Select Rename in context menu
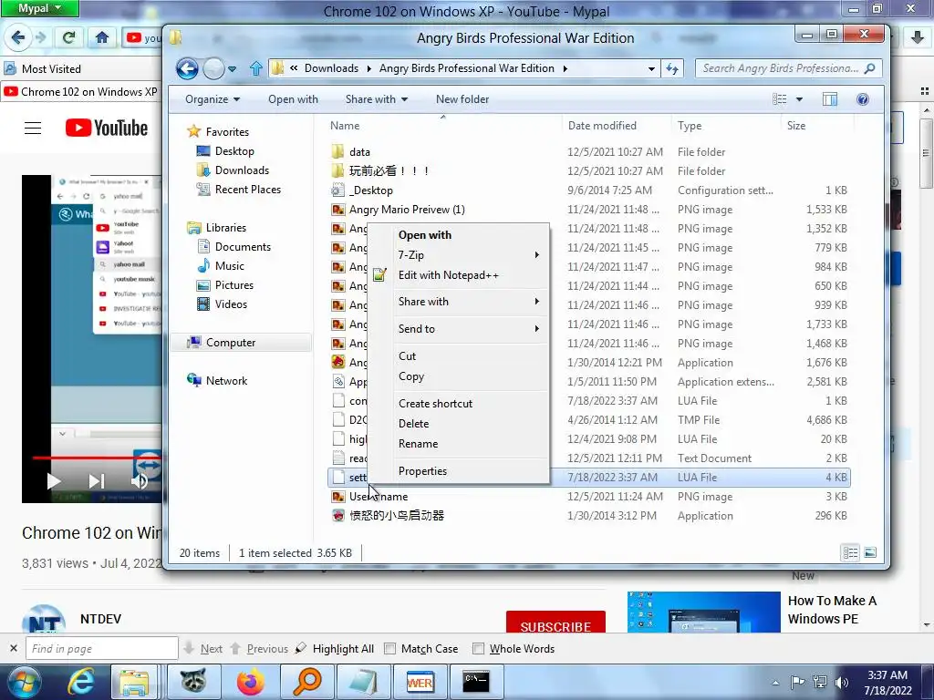 pos(470,444)
